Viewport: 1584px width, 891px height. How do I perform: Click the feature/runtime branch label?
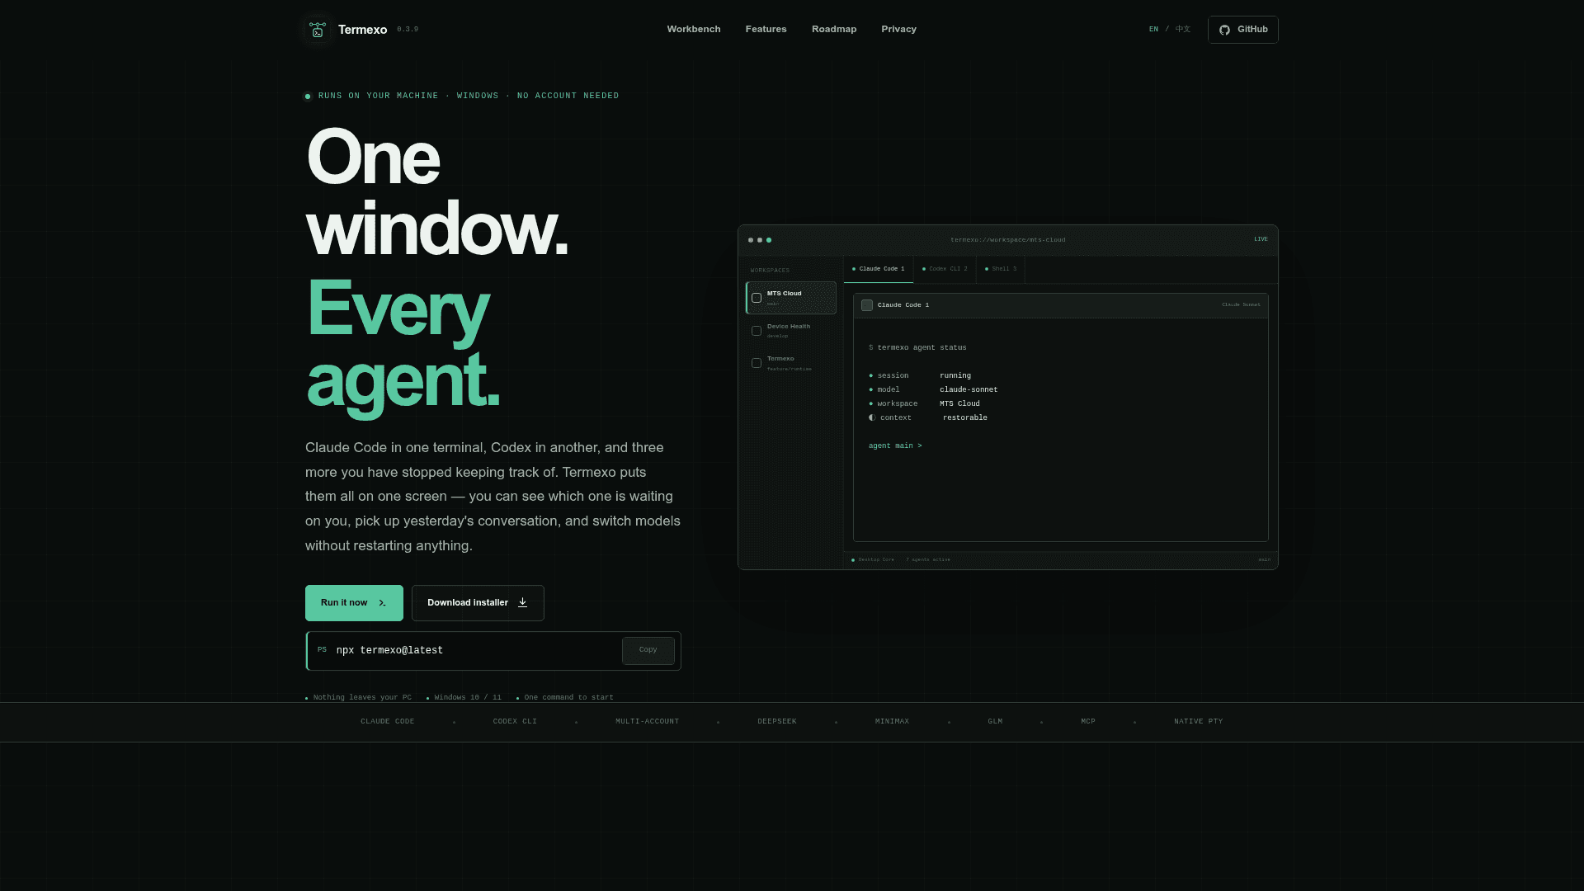click(790, 369)
